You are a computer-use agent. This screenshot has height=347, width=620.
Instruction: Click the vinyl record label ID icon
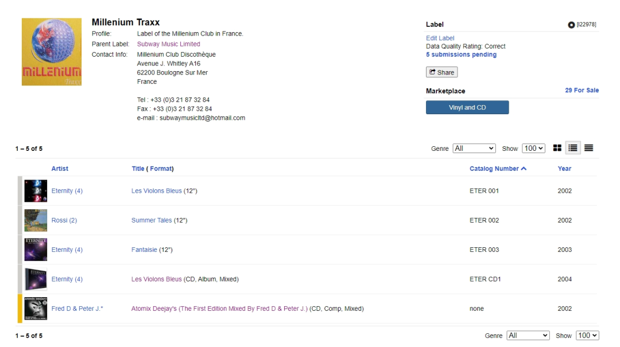pos(571,25)
